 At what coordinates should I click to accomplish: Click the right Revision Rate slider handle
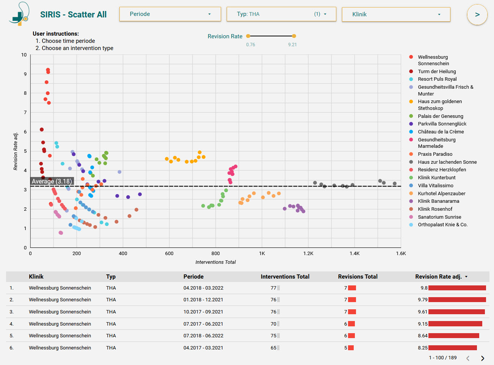click(294, 36)
